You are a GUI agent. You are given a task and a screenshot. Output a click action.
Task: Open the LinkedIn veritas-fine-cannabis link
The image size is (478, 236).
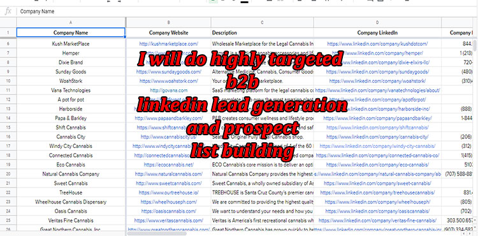click(x=377, y=221)
